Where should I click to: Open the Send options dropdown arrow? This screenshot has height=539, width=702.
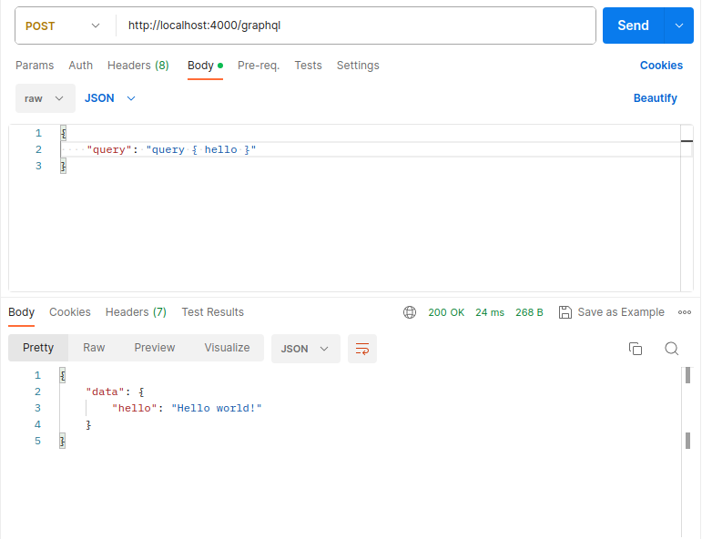[678, 25]
